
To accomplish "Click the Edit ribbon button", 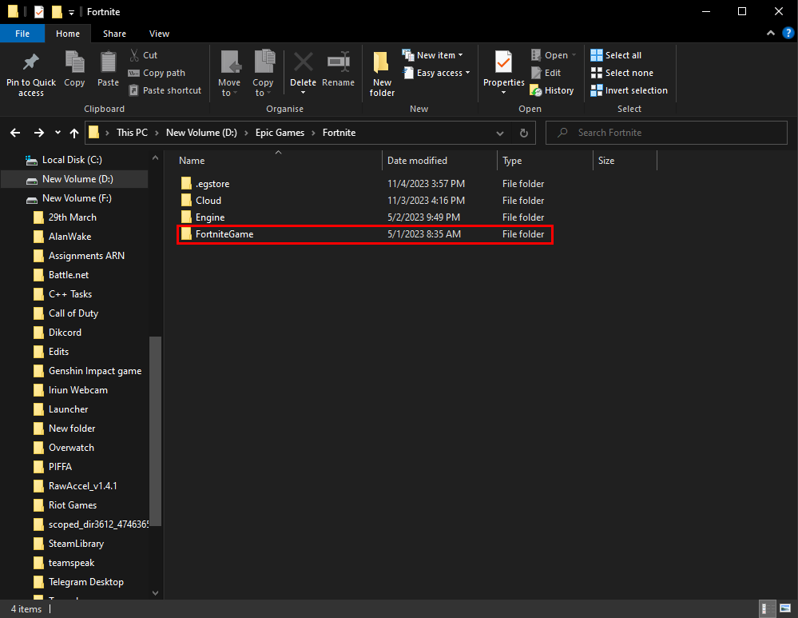I will tap(546, 73).
